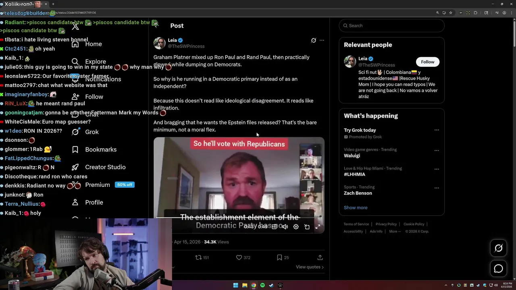Screen dimensions: 516x290
Task: Toggle video captions icon
Action: (x=274, y=227)
